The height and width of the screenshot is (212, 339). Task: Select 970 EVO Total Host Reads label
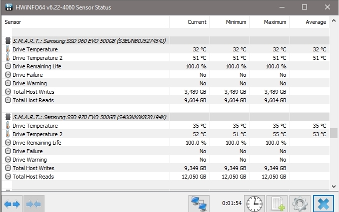tap(33, 177)
